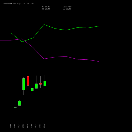Select the small red candle above 29 Jul
The height and width of the screenshot is (132, 132).
[41, 84]
